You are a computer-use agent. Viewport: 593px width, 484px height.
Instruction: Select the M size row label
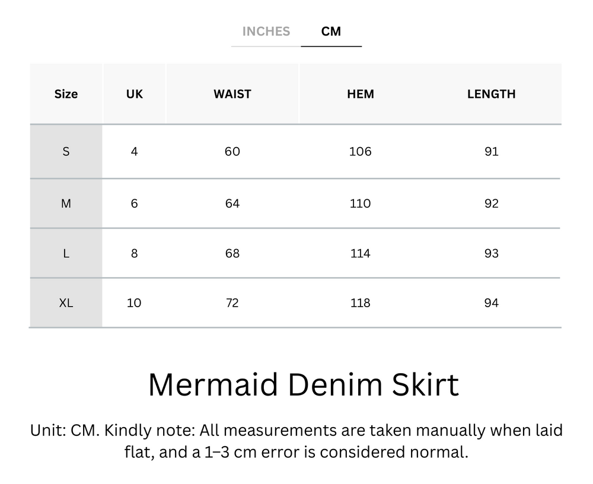click(66, 203)
